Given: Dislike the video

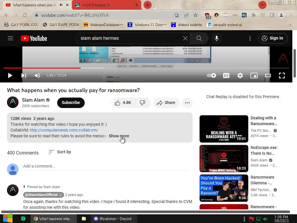Looking at the screenshot, I should point(143,102).
